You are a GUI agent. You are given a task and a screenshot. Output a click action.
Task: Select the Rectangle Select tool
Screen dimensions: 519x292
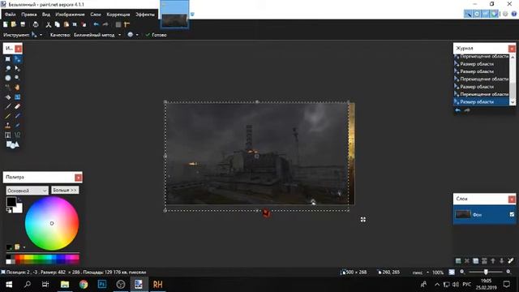tap(8, 59)
